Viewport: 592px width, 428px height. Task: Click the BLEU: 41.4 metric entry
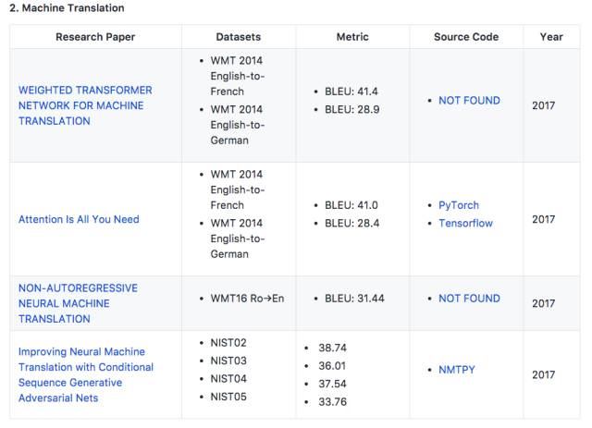352,92
